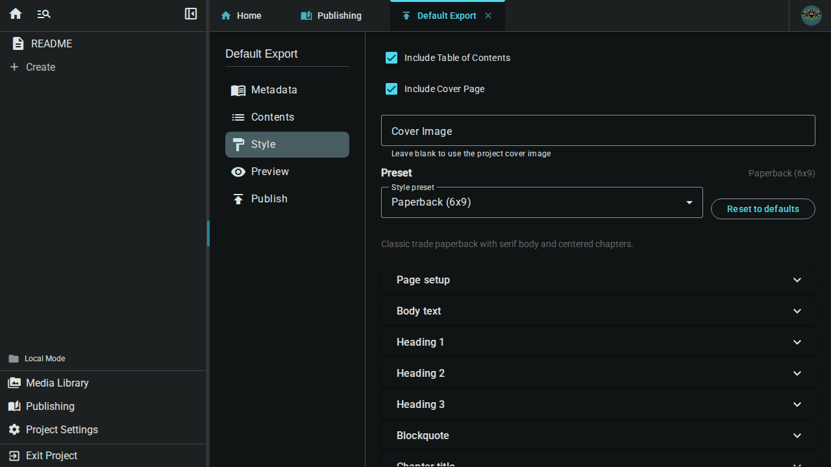Go to the Preview section
Image resolution: width=831 pixels, height=467 pixels.
coord(287,172)
